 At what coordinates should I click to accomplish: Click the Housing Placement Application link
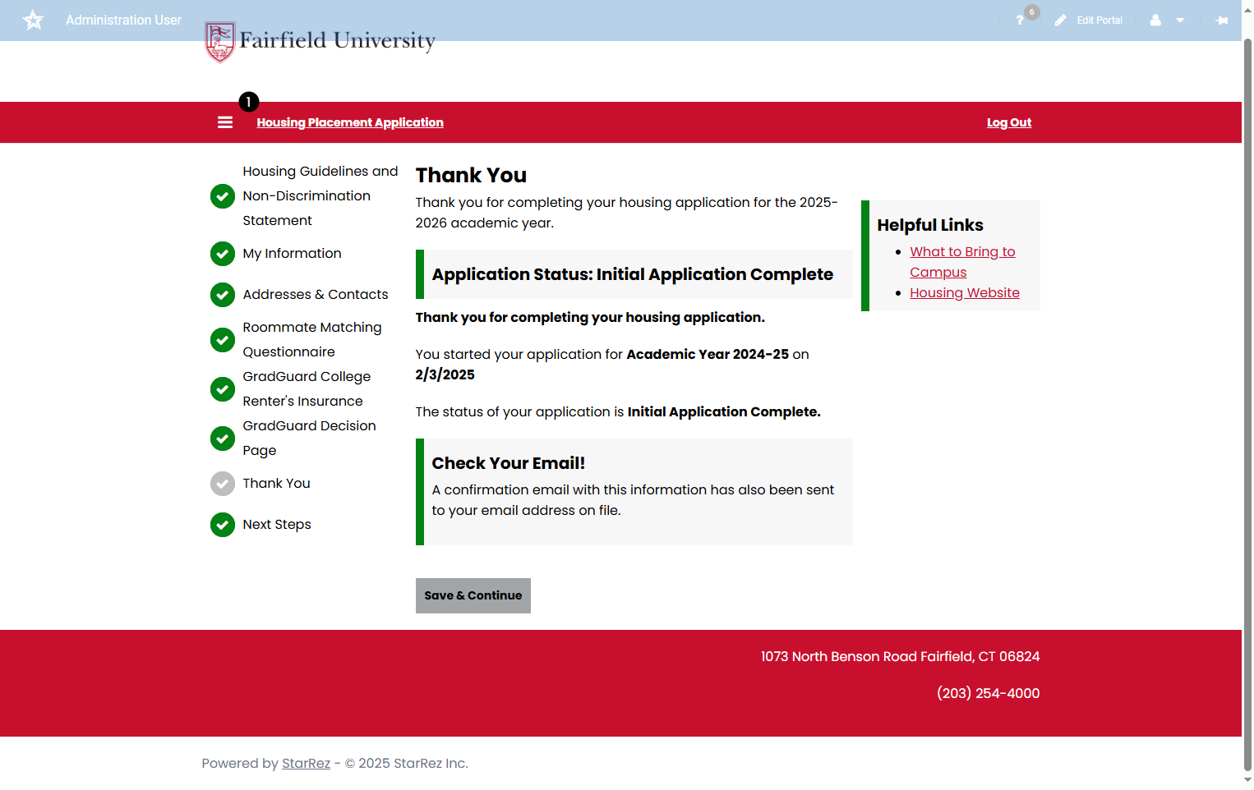click(350, 122)
